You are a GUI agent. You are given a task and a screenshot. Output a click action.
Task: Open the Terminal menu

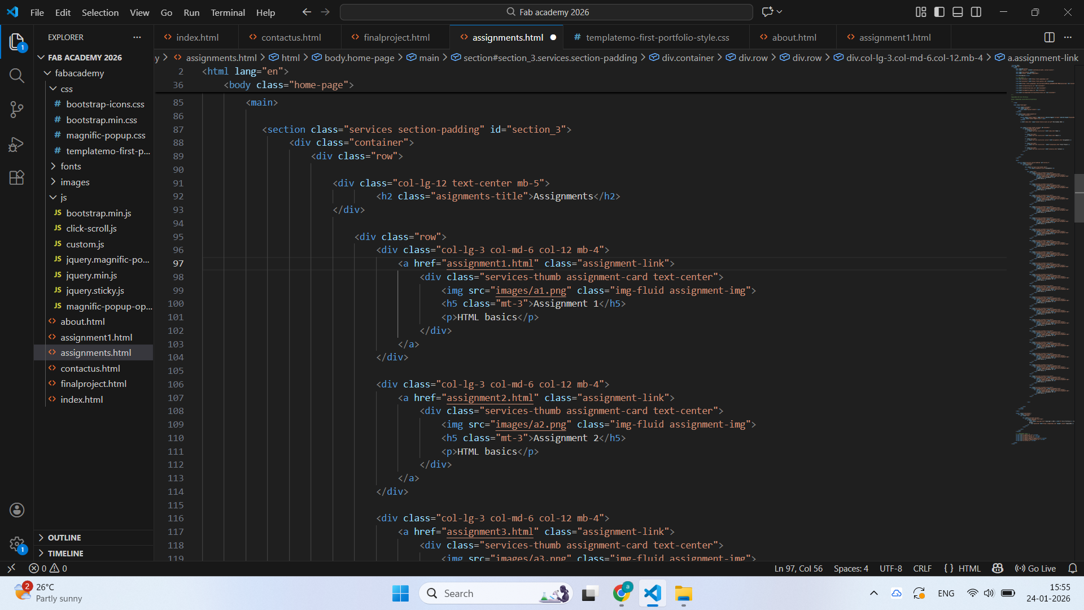pyautogui.click(x=228, y=12)
